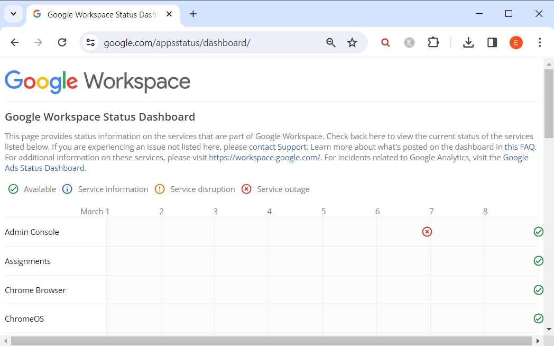Bookmark this page with the star icon
This screenshot has width=554, height=346.
pyautogui.click(x=352, y=43)
